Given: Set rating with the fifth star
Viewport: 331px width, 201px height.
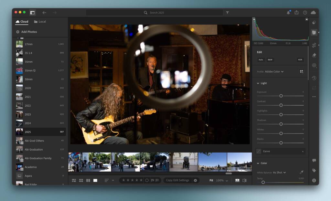Looking at the screenshot, I should (141, 180).
